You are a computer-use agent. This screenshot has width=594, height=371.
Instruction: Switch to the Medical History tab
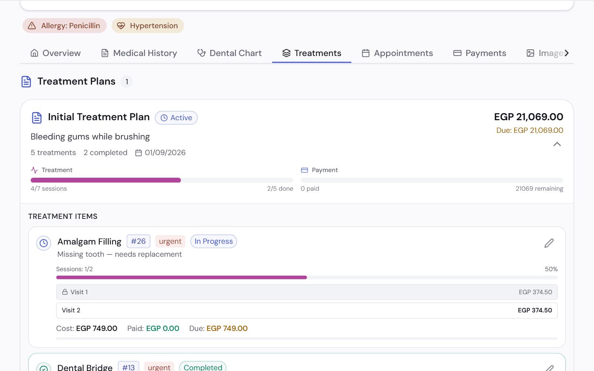click(139, 53)
